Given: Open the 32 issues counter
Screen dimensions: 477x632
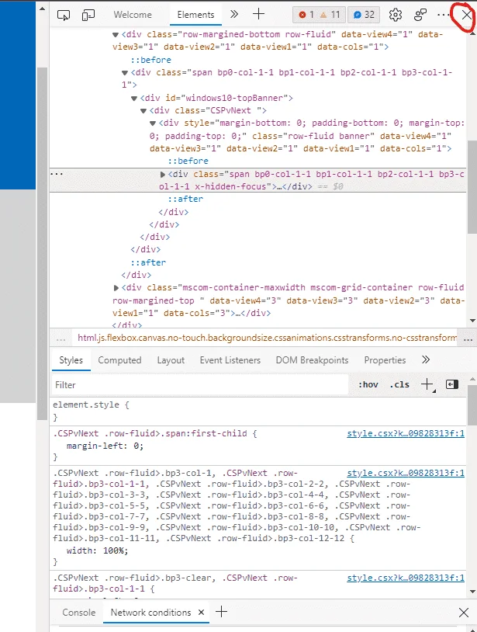Looking at the screenshot, I should (364, 15).
